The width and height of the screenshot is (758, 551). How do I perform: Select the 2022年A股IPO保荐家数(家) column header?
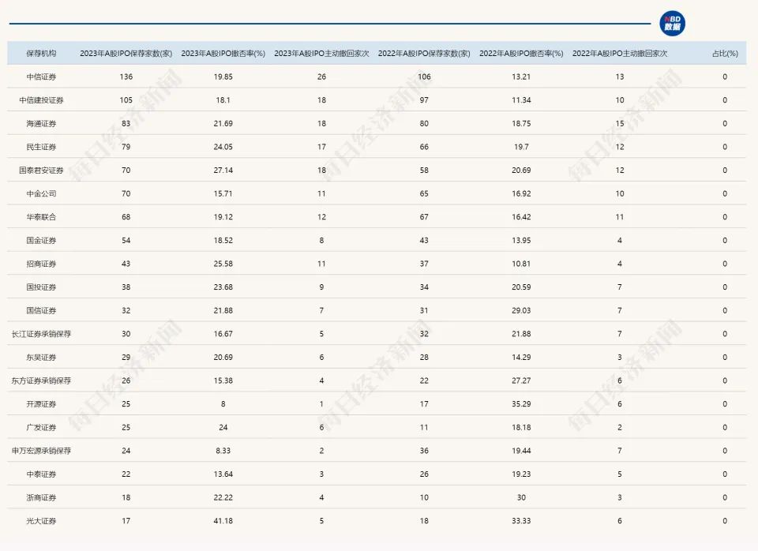point(424,54)
